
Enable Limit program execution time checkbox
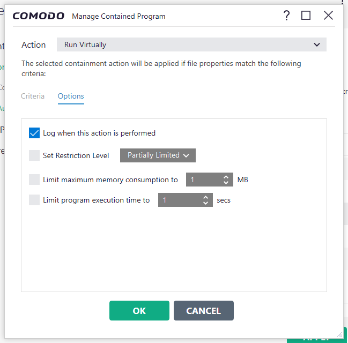(x=34, y=200)
